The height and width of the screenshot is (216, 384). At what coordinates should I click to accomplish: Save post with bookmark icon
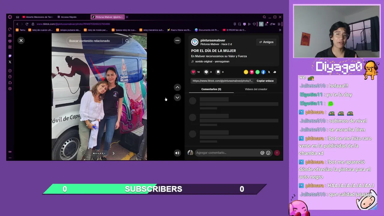point(218,72)
